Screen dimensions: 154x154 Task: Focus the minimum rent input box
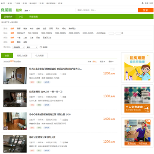point(111,33)
